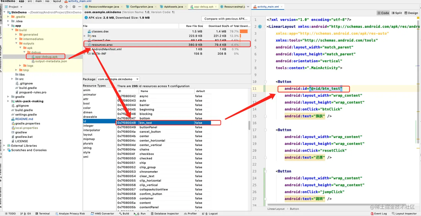Fold the Button tag at line 10

click(x=265, y=82)
